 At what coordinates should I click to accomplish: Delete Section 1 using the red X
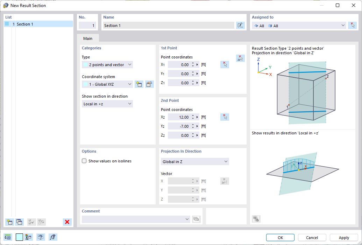click(x=67, y=222)
